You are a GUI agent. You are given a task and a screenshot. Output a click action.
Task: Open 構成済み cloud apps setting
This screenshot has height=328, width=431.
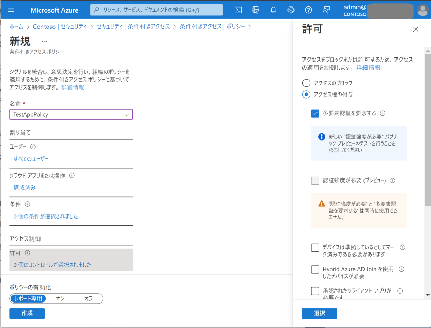pyautogui.click(x=24, y=187)
